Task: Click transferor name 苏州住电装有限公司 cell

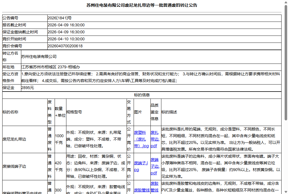Action: pyautogui.click(x=151, y=57)
